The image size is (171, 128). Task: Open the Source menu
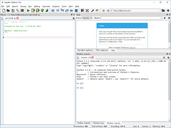(23, 6)
